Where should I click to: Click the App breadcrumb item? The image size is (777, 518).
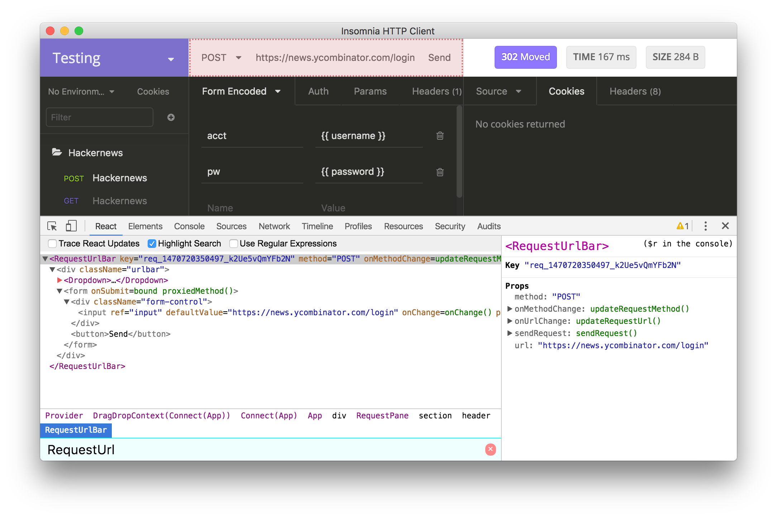(315, 416)
